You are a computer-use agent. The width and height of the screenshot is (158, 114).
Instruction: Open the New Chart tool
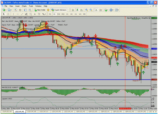point(4,10)
